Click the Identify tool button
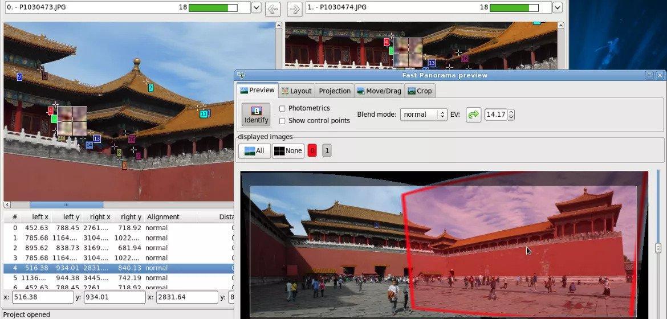The height and width of the screenshot is (319, 667). click(256, 114)
